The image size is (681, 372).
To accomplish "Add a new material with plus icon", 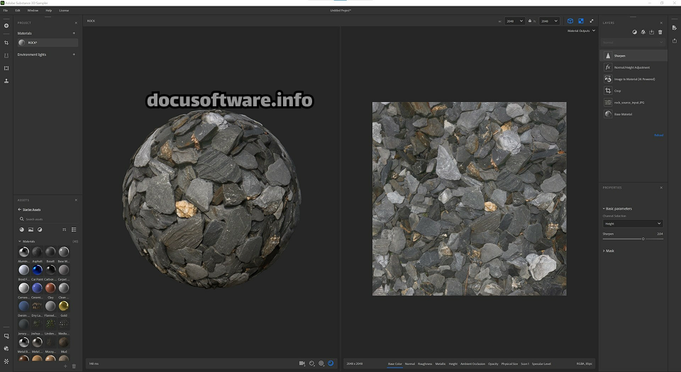I will [74, 33].
